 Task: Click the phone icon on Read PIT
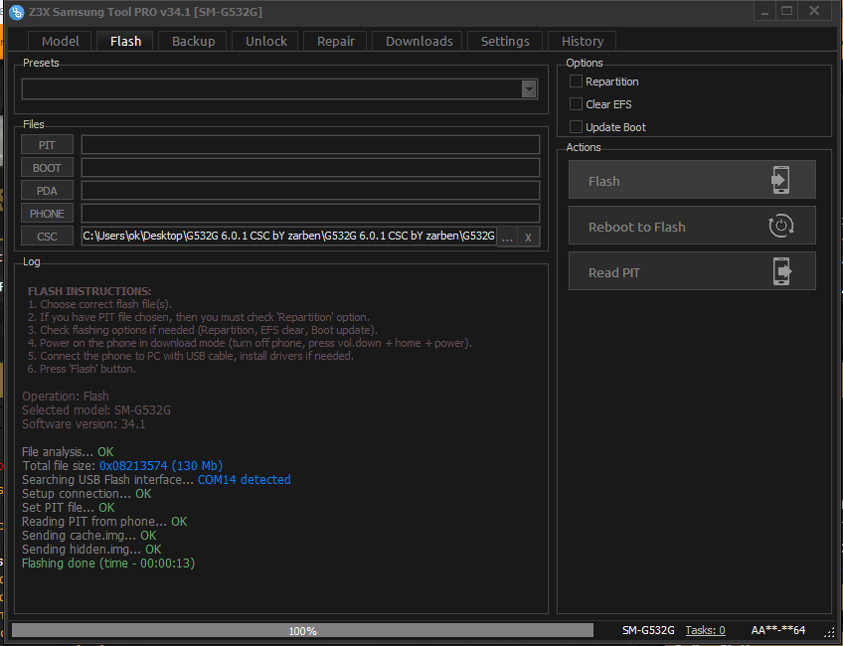(x=782, y=271)
